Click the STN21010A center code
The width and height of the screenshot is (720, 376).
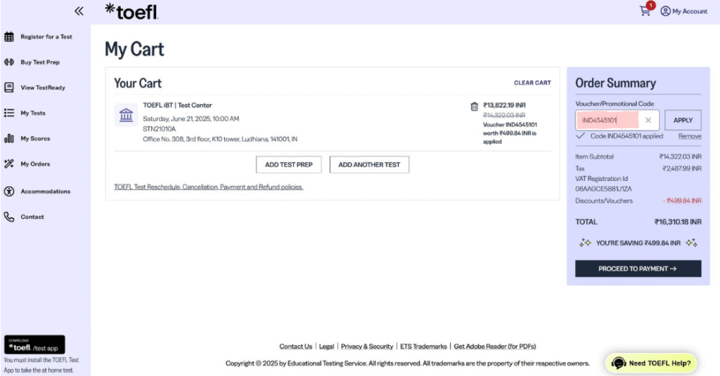(160, 128)
